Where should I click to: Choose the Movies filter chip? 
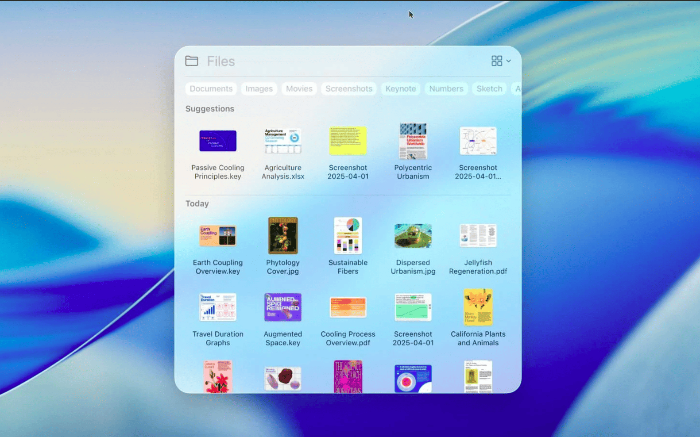[299, 89]
